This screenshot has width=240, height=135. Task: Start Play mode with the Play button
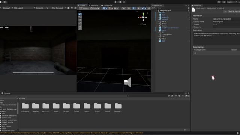click(115, 2)
